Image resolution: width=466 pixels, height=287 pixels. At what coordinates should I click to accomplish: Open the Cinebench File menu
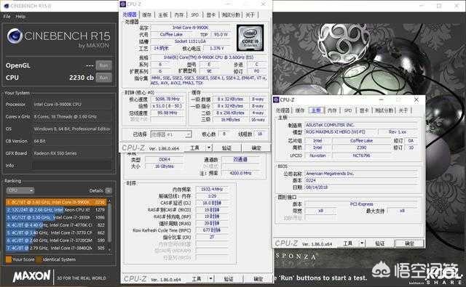click(7, 17)
